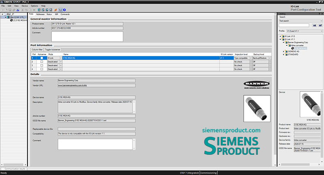The height and width of the screenshot is (175, 324).
Task: Click the blue Help question mark icon
Action: click(x=64, y=10)
